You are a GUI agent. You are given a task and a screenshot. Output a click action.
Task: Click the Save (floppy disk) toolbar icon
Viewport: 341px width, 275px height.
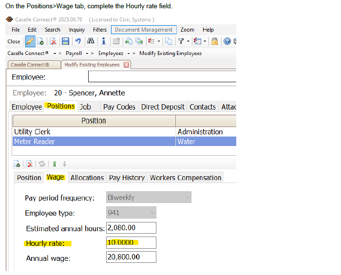65,41
